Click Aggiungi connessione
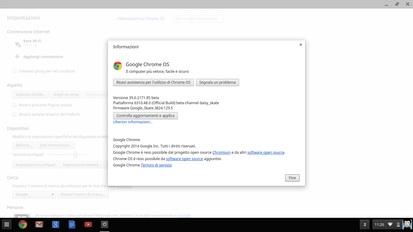The height and width of the screenshot is (232, 413). [43, 57]
